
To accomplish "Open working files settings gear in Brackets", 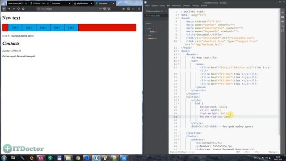I will point(162,11).
